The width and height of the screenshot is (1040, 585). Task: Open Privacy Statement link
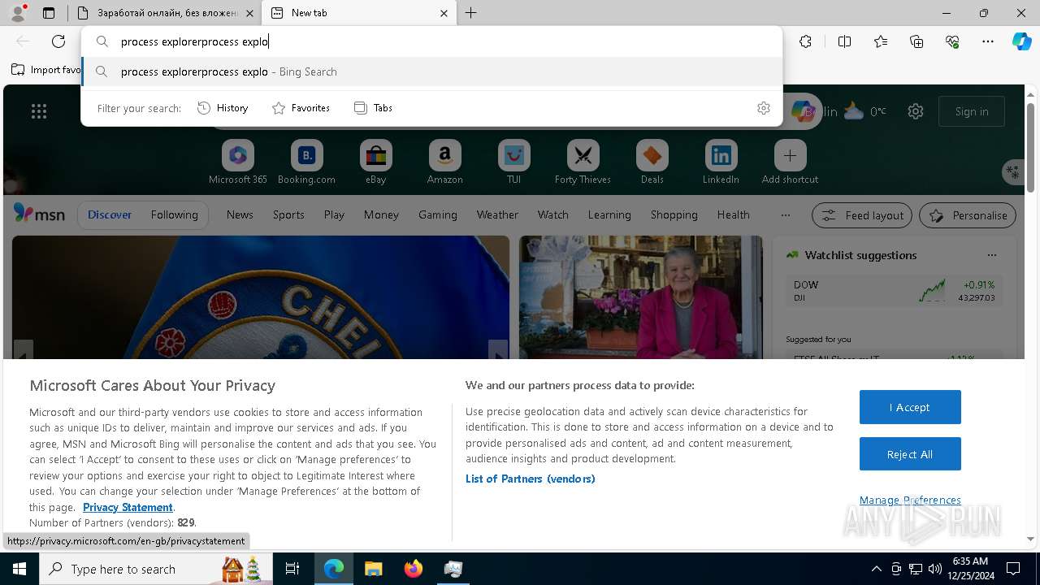coord(128,507)
